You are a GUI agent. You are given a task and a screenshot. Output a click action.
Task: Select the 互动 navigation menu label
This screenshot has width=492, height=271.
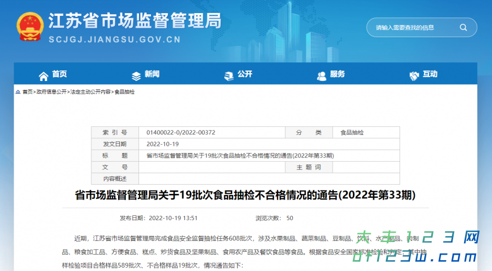430,74
